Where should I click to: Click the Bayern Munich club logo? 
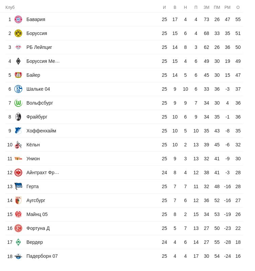tap(18, 19)
